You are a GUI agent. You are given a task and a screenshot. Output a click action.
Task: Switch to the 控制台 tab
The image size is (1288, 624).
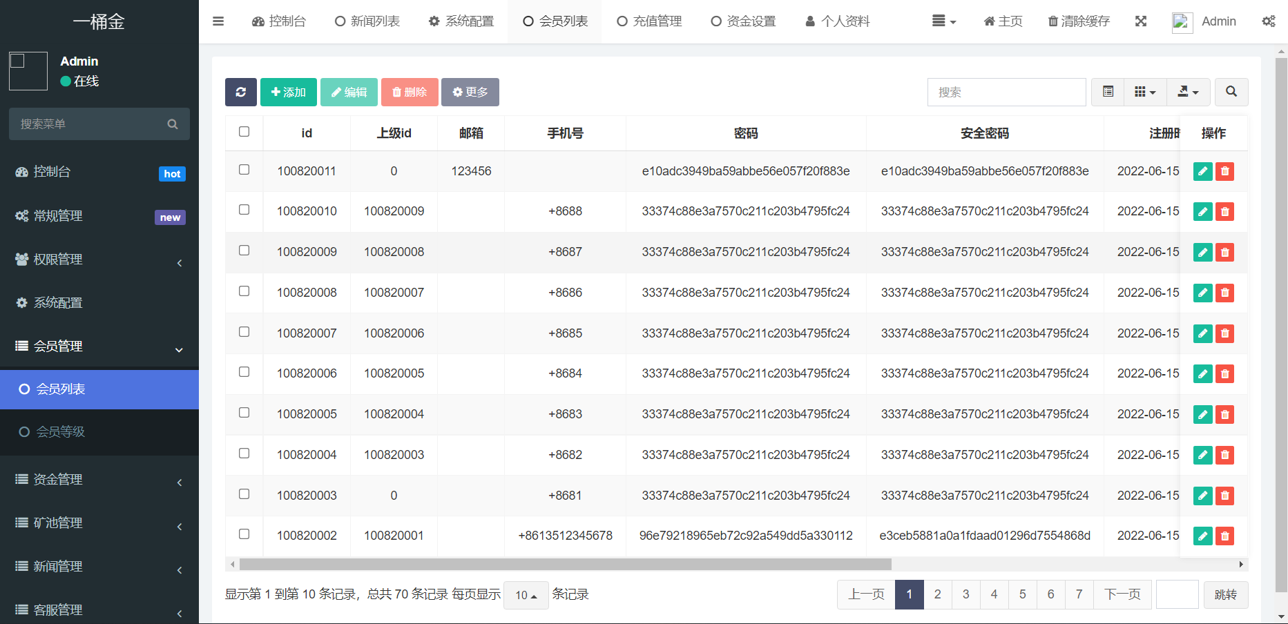click(x=279, y=21)
